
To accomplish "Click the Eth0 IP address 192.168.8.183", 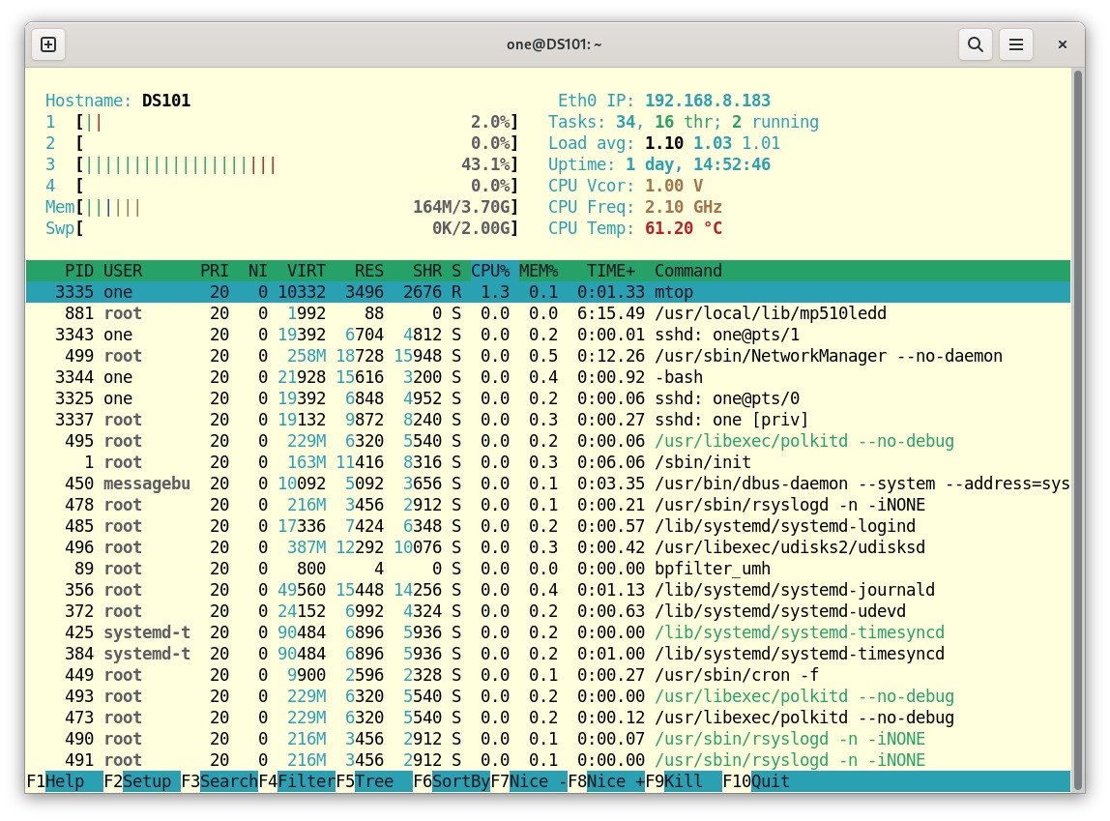I will pyautogui.click(x=707, y=101).
